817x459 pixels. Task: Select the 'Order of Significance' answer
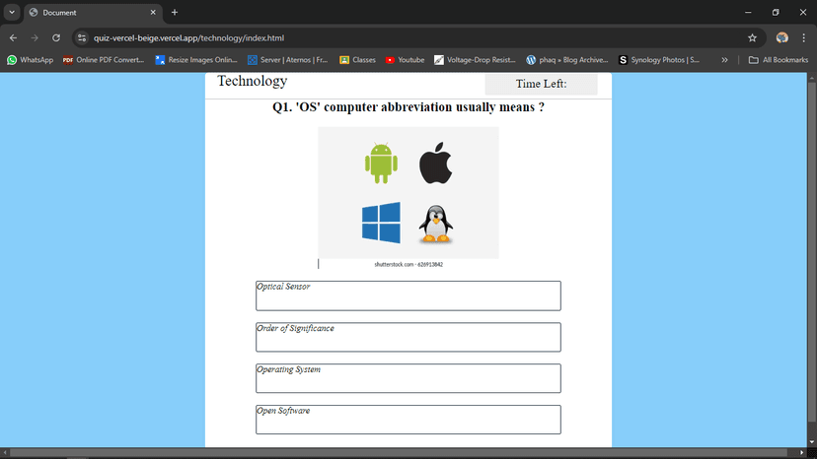pyautogui.click(x=408, y=337)
